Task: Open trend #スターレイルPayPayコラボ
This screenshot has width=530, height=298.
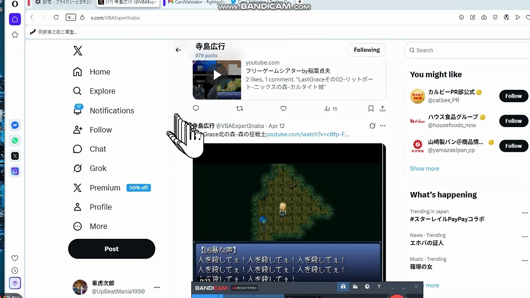Action: pyautogui.click(x=447, y=219)
